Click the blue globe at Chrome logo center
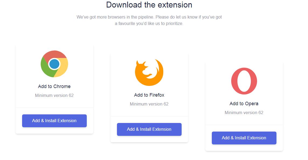Image resolution: width=308 pixels, height=160 pixels. pos(54,64)
